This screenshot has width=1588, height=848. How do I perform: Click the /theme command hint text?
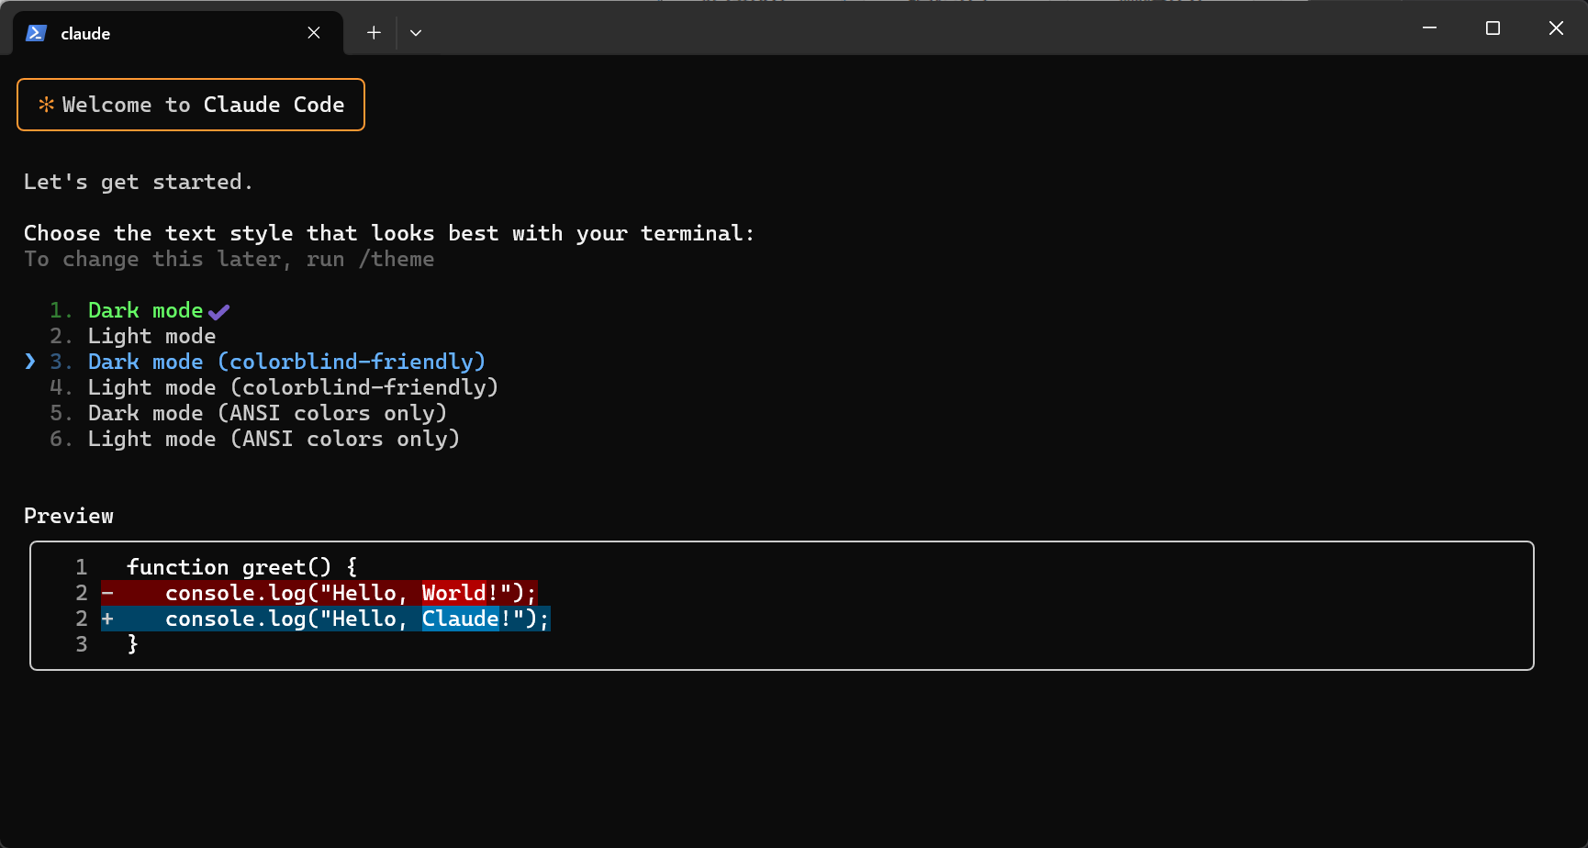(397, 259)
